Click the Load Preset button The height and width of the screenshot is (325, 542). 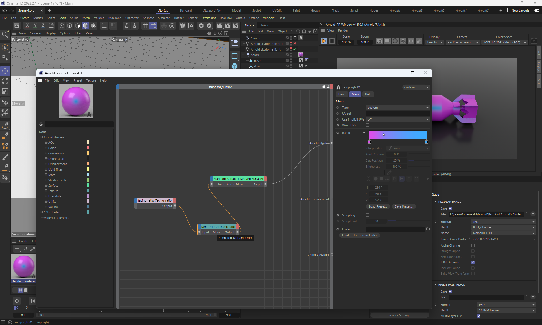(x=377, y=206)
